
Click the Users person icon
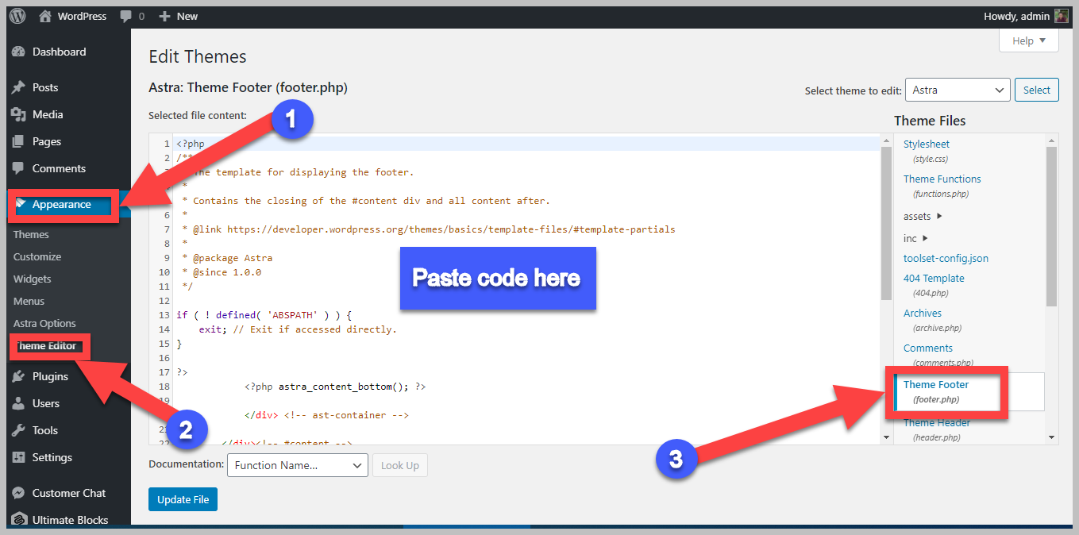point(18,403)
